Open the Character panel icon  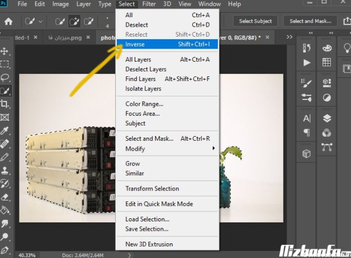[x=307, y=118]
